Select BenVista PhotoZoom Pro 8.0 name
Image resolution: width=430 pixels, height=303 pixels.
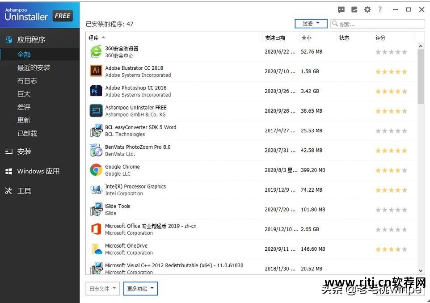pyautogui.click(x=138, y=147)
